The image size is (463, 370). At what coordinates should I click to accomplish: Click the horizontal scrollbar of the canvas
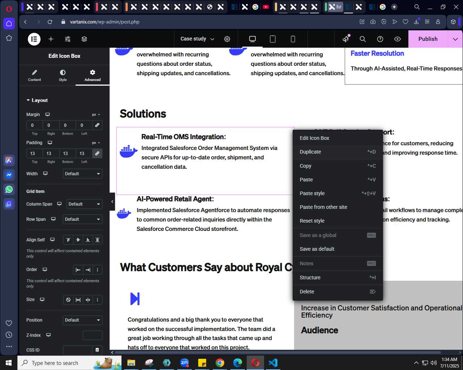[278, 352]
